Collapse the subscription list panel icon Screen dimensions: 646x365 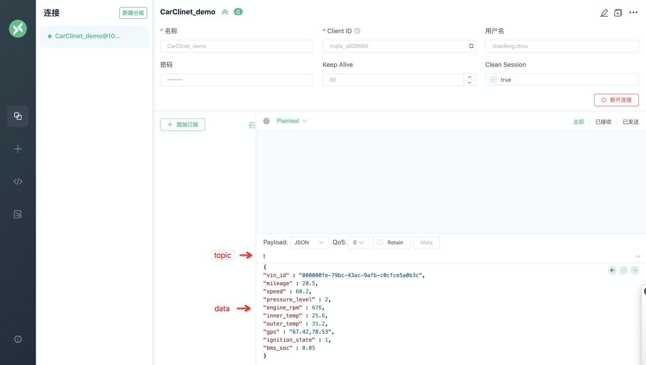coord(252,125)
